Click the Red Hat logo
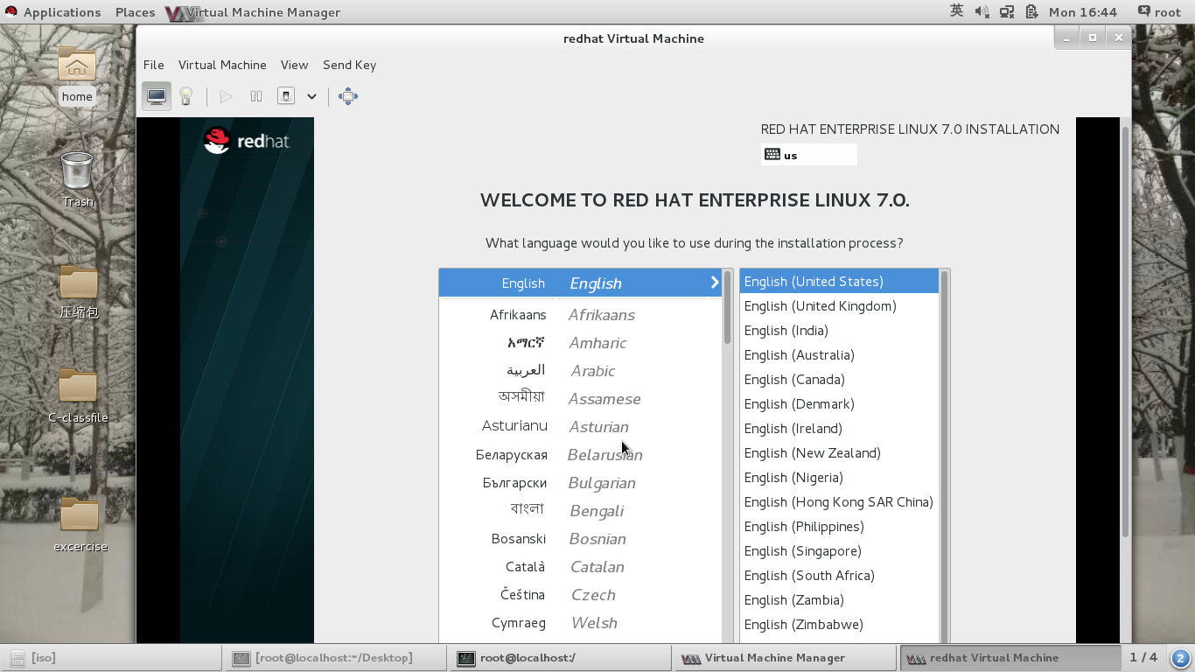Screen dimensions: 1195x672 point(247,140)
